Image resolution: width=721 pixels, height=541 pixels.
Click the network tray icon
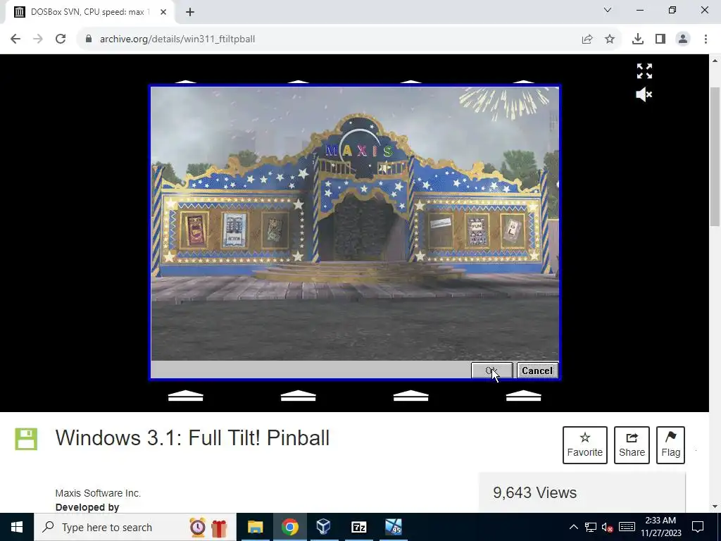[x=591, y=527]
